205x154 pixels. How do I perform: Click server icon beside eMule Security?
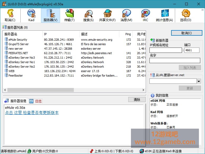point(6,39)
